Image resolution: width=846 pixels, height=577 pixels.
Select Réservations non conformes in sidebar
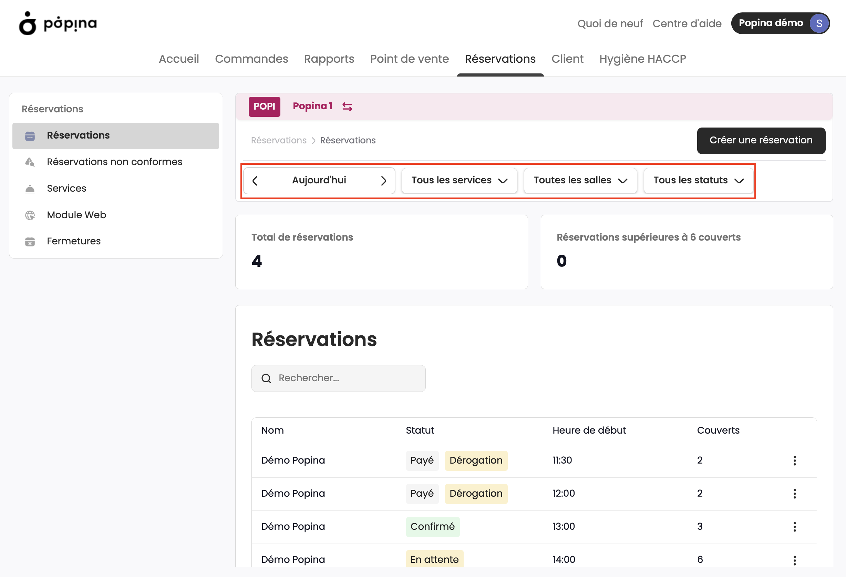116,162
